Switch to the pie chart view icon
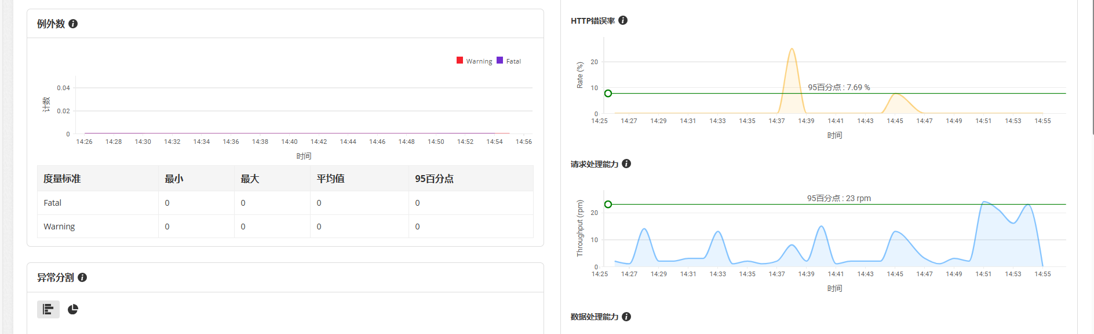 tap(73, 309)
